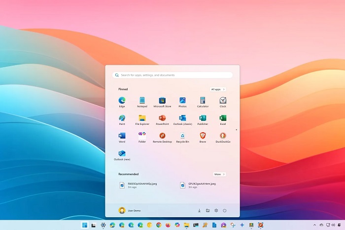Screen dimensions: 345x230
Task: Open notifications bell in tray
Action: pyautogui.click(x=339, y=225)
